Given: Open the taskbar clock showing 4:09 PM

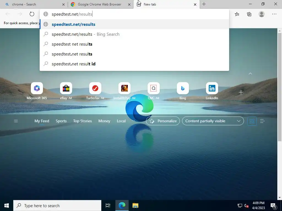Looking at the screenshot, I should click(258, 206).
